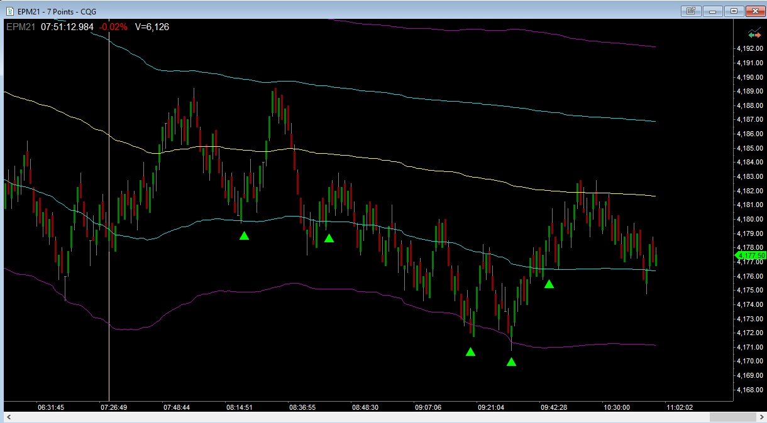Select the green current price tag 4,177.50
The image size is (767, 423).
tap(751, 255)
